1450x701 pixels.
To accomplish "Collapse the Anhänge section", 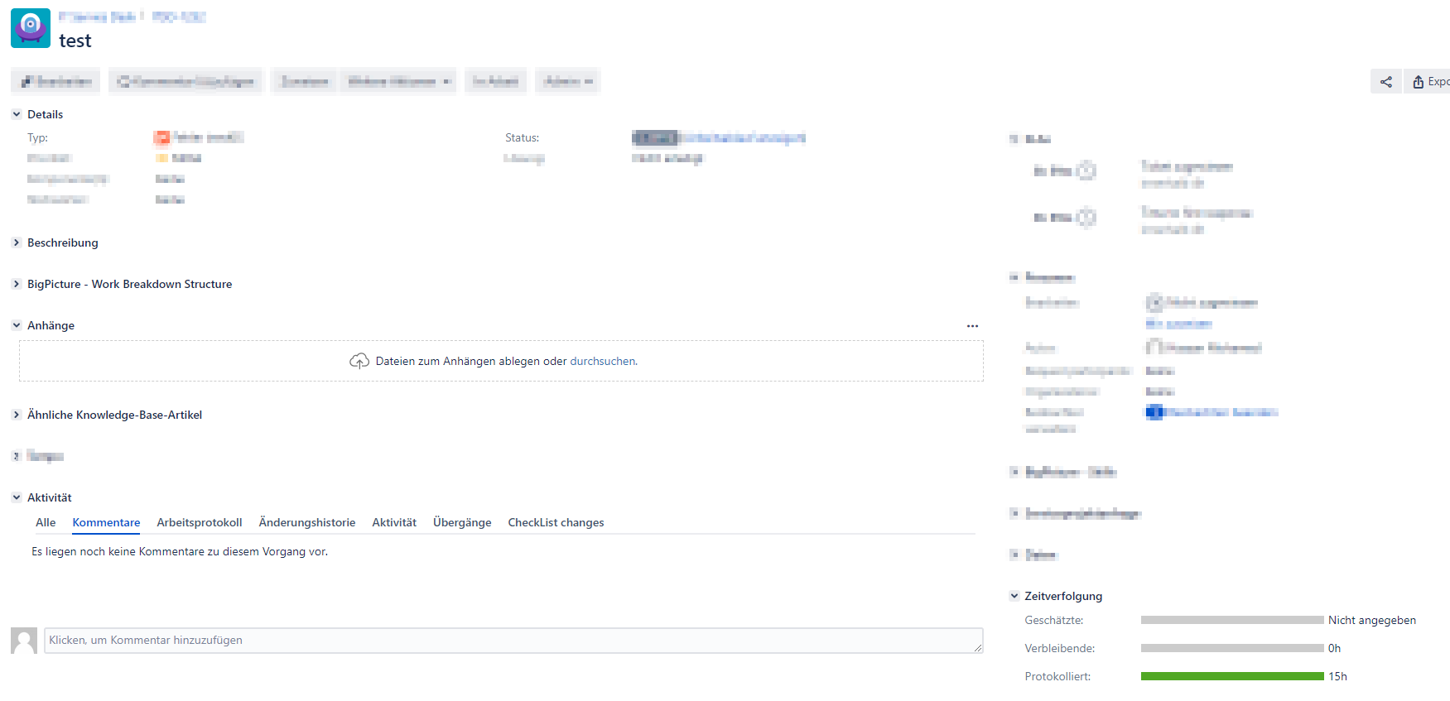I will click(x=17, y=325).
